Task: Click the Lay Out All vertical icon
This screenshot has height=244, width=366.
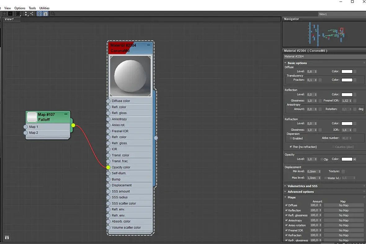Action: click(x=26, y=14)
